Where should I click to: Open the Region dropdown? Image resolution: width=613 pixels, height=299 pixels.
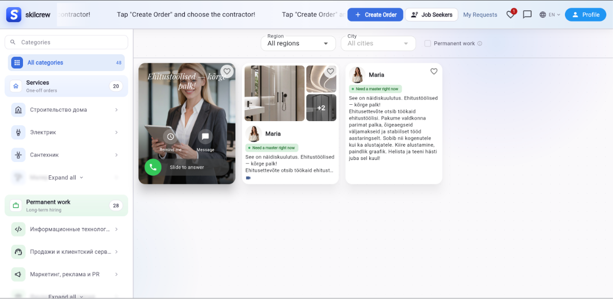pyautogui.click(x=299, y=43)
